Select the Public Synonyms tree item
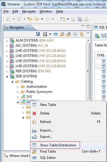The image size is (107, 162). coord(39,92)
